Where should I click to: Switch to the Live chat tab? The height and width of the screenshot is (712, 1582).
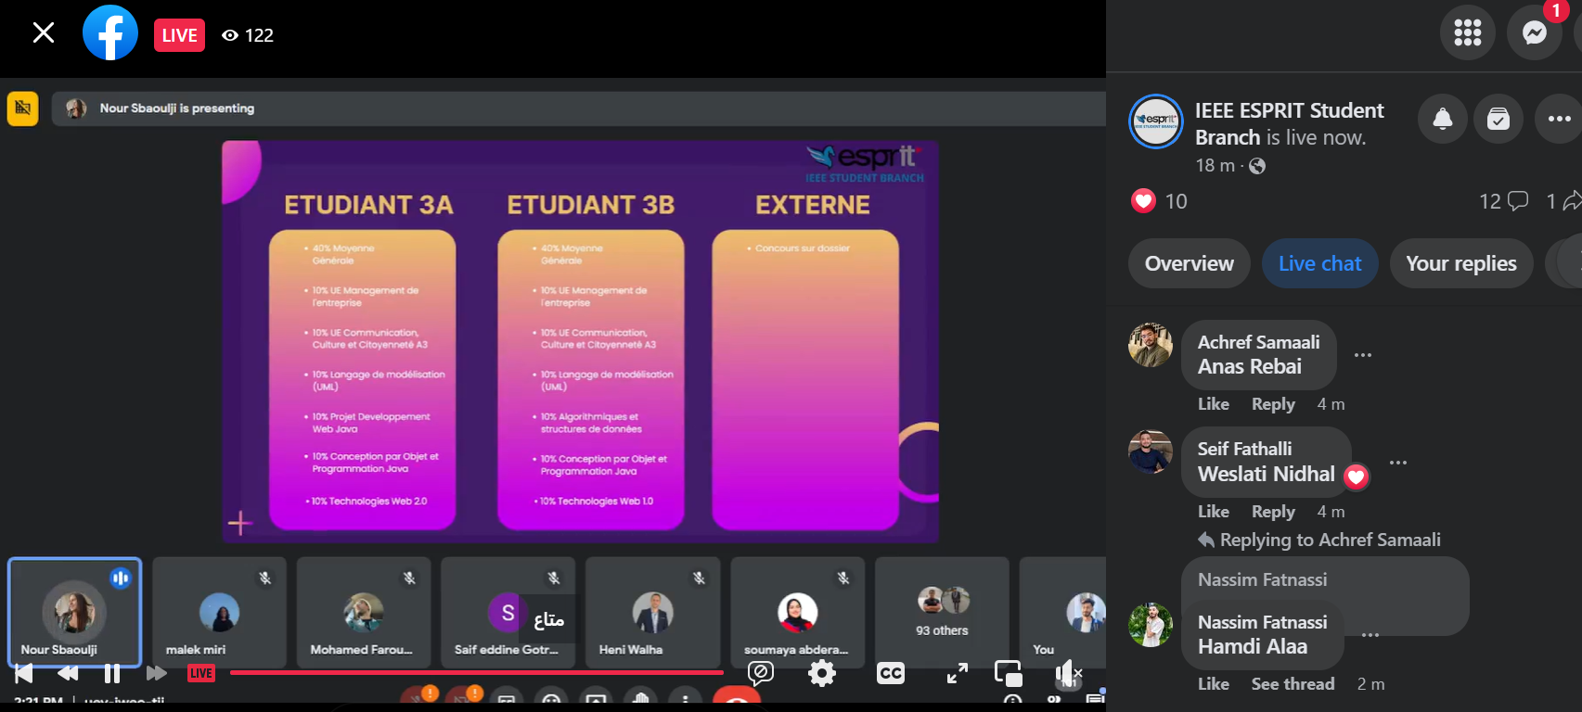[1319, 263]
